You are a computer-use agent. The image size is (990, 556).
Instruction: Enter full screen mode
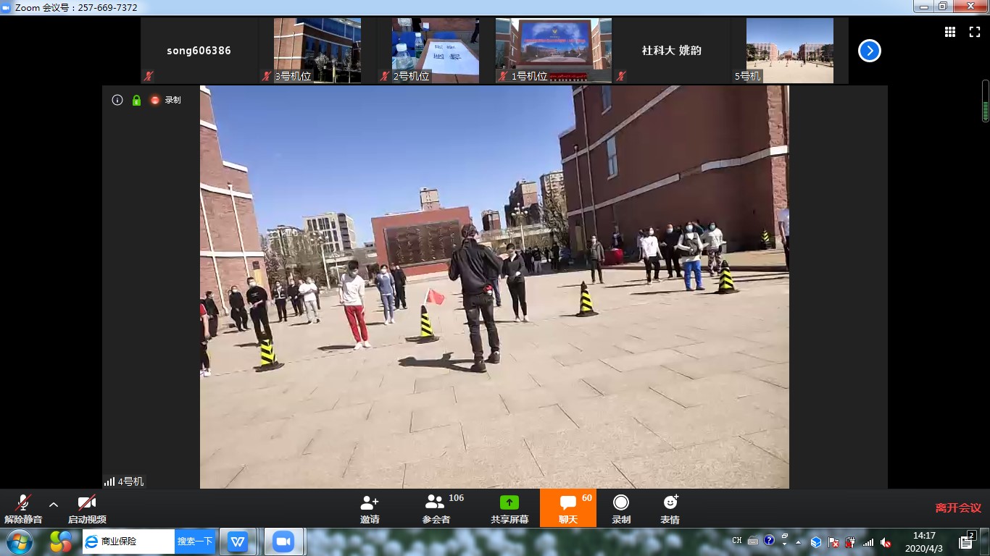975,32
